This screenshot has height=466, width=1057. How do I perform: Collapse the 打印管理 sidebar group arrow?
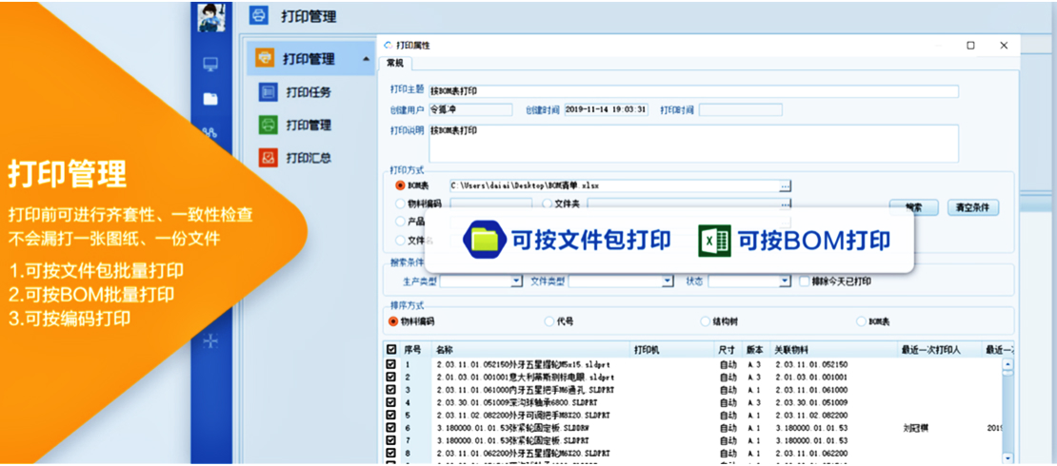(367, 60)
